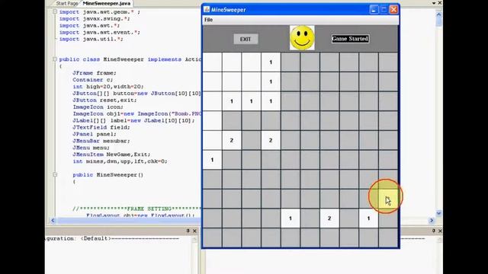This screenshot has height=274, width=488.
Task: Switch to the Start Page tab
Action: coord(66,3)
